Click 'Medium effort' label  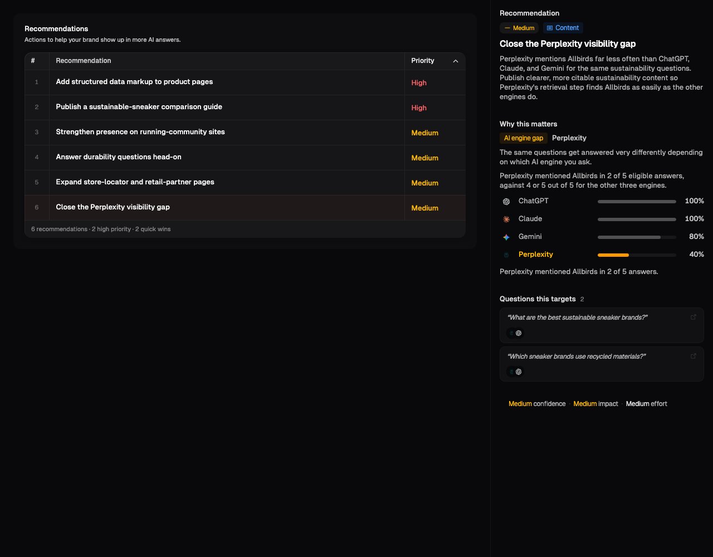coord(646,404)
